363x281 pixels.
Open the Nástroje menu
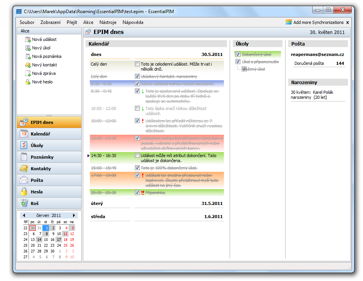pyautogui.click(x=108, y=22)
